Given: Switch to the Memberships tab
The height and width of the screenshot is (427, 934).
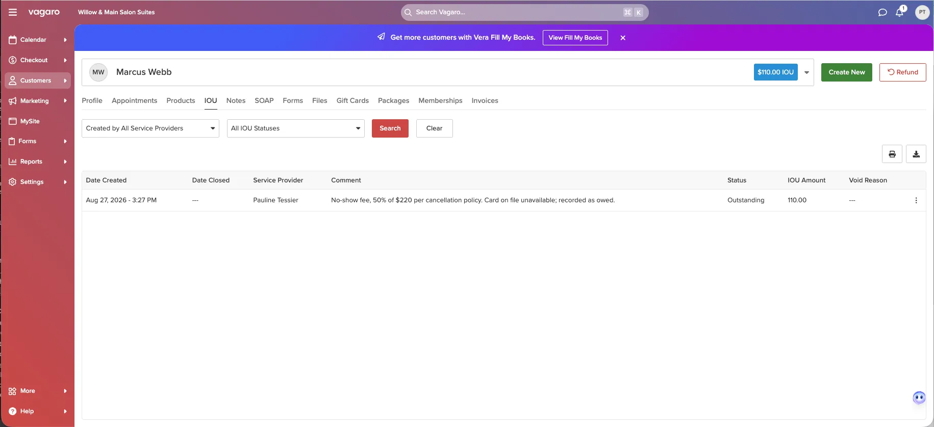Looking at the screenshot, I should pos(440,101).
